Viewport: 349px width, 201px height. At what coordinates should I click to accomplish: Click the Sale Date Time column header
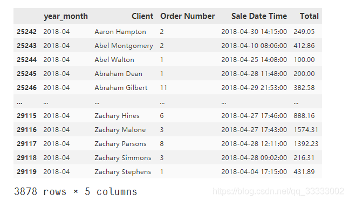coord(259,16)
